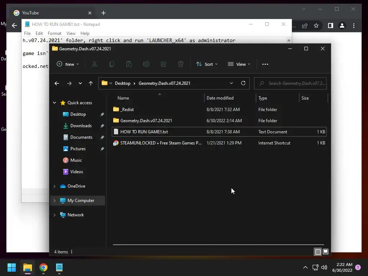The height and width of the screenshot is (276, 368).
Task: Click Notepad's scrollbar up arrow
Action: click(x=289, y=40)
